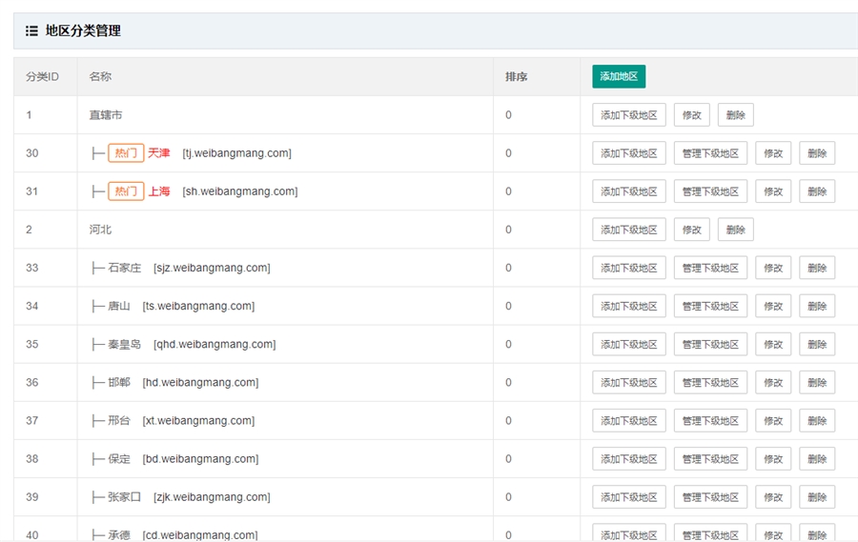Click the list icon beside 地区分类管理
This screenshot has width=858, height=542.
click(31, 30)
